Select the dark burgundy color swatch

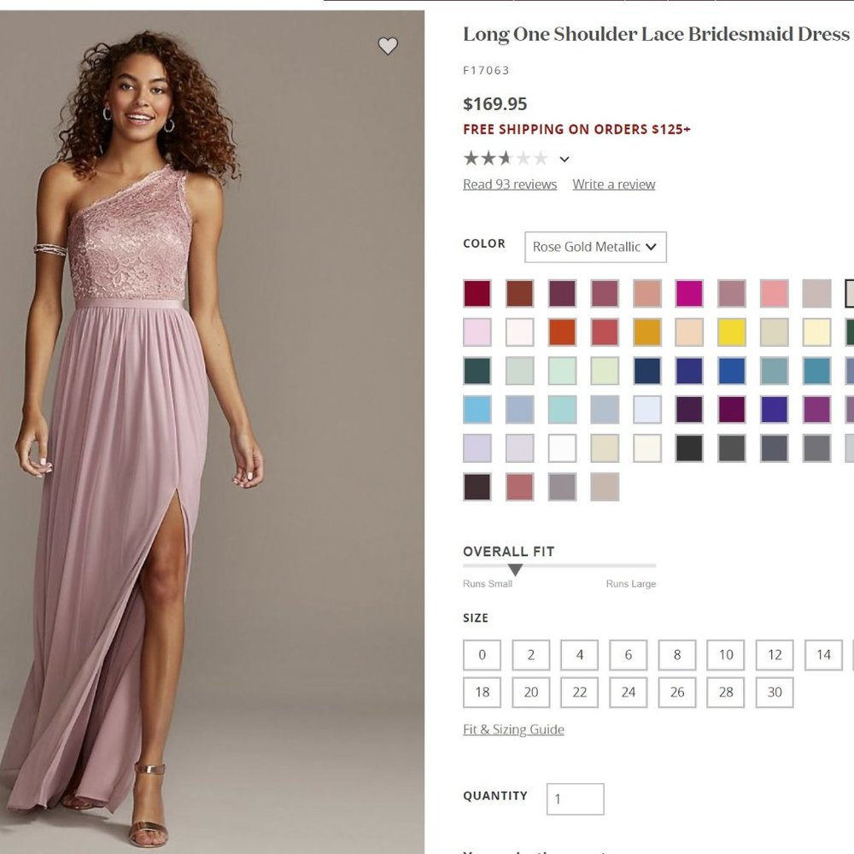tap(477, 293)
